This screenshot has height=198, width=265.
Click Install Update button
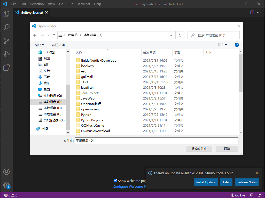click(x=206, y=182)
